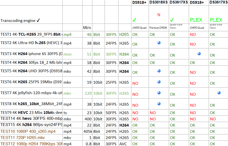Select the Pentium D1508 cell
The height and width of the screenshot is (146, 228).
[x=159, y=27]
